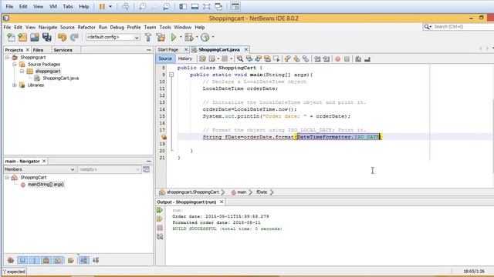Image resolution: width=494 pixels, height=277 pixels.
Task: Select ShoppingCart.java in Projects tree
Action: [61, 78]
